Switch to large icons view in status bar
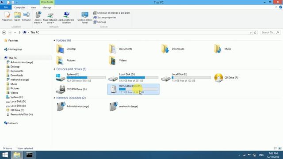Image resolution: width=283 pixels, height=159 pixels. coord(280,148)
